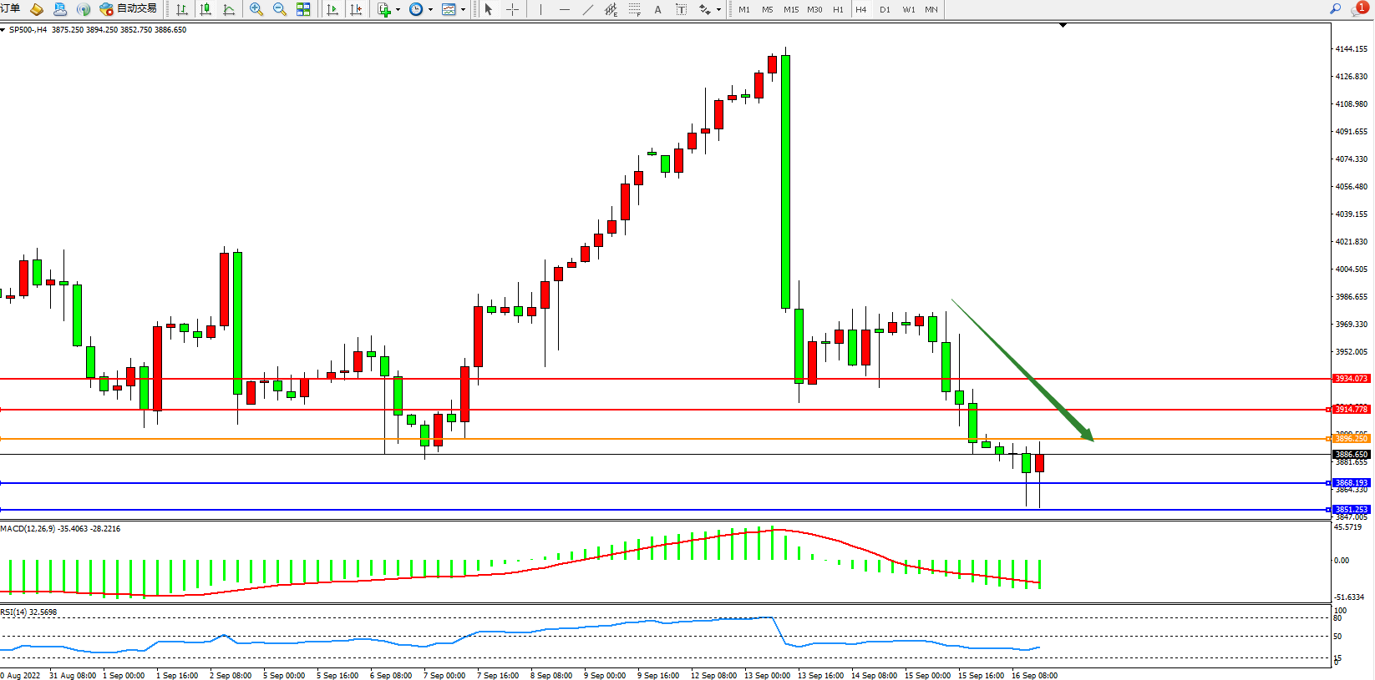Toggle the 自动交易 auto trading button

[129, 9]
